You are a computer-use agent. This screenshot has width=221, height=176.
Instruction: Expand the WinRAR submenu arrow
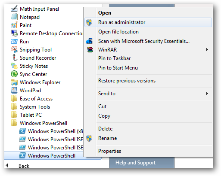pos(207,50)
